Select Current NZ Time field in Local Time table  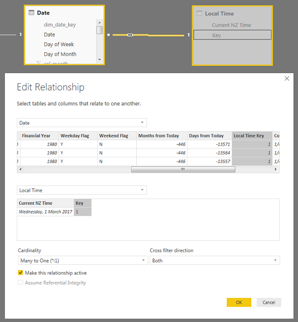coord(232,25)
